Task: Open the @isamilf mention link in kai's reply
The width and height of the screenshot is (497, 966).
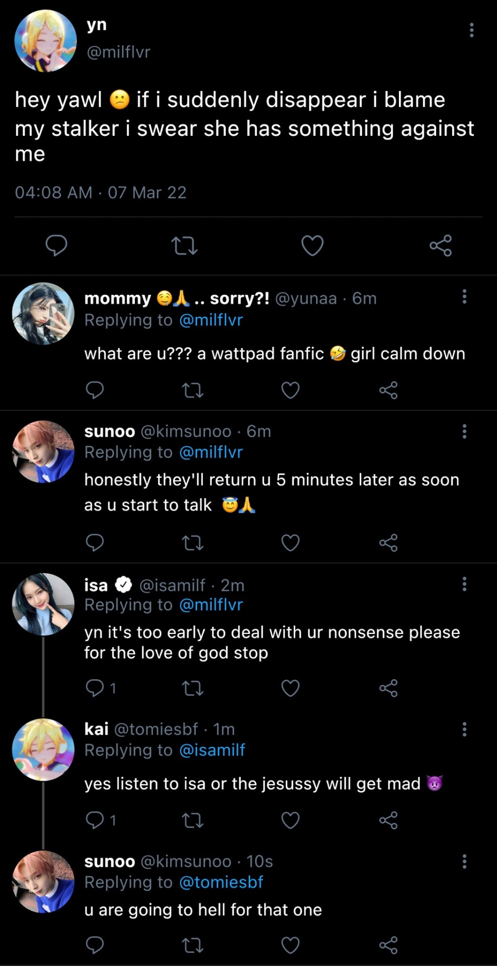Action: [212, 750]
